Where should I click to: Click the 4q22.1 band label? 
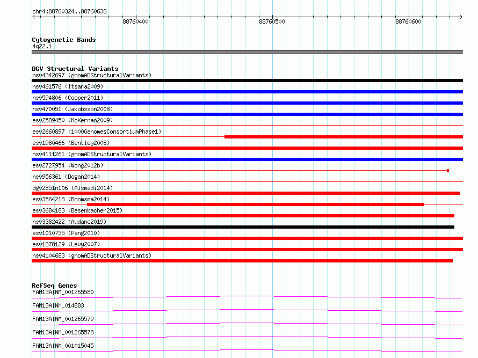click(x=42, y=46)
